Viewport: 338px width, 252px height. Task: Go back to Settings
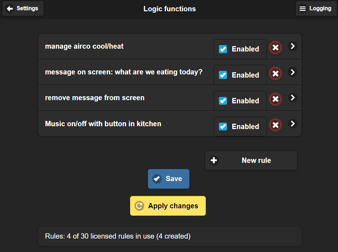point(23,8)
